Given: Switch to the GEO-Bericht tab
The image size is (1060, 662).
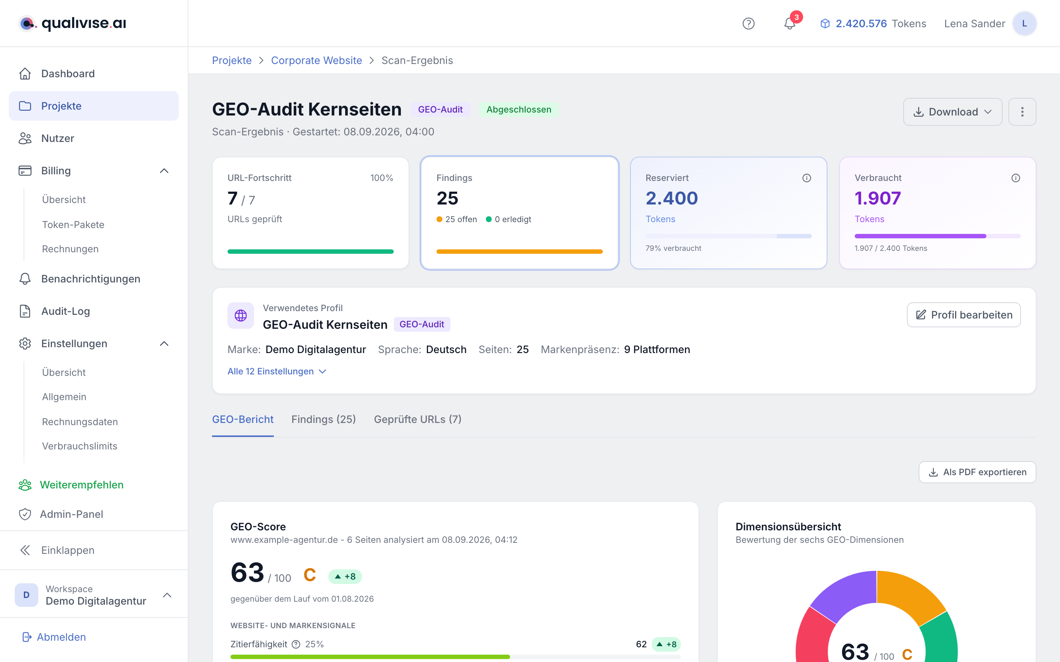Looking at the screenshot, I should point(243,419).
